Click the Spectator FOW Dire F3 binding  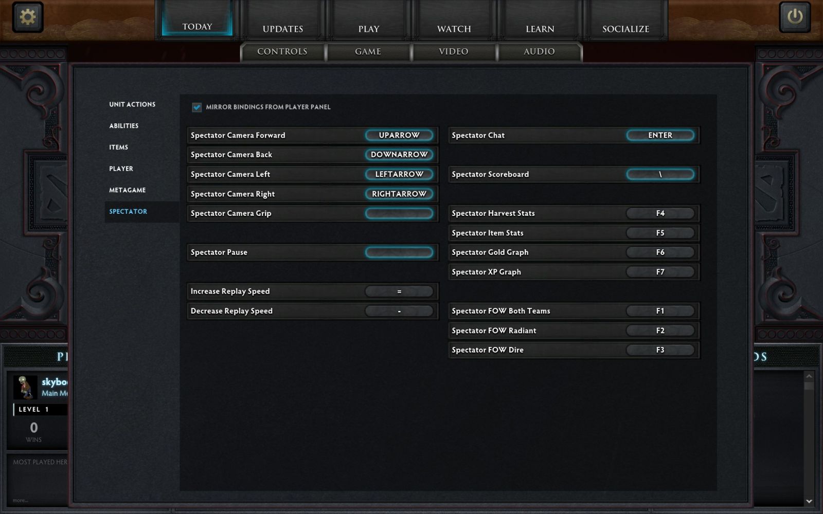point(660,350)
